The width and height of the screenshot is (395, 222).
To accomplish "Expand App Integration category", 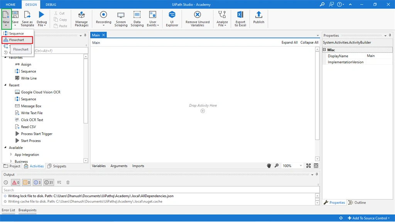I will coord(11,154).
